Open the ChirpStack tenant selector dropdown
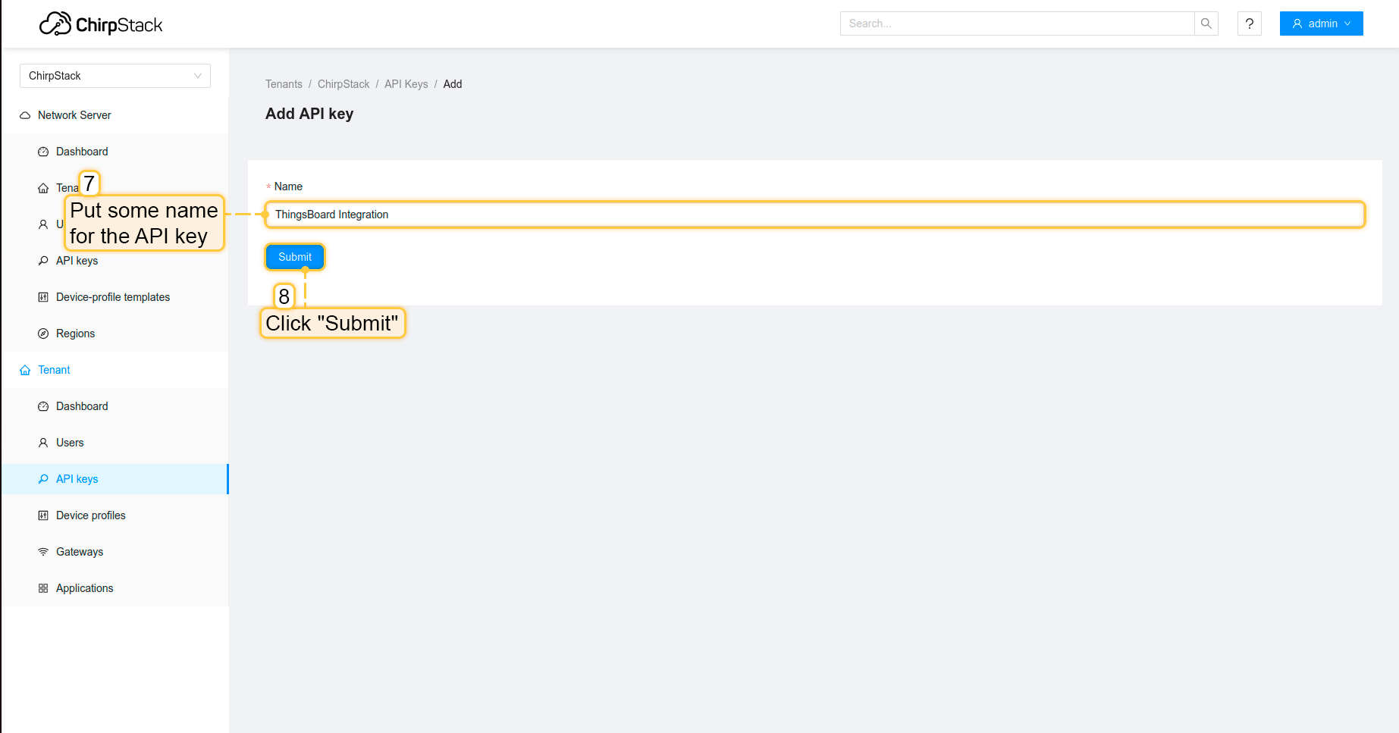This screenshot has width=1399, height=733. pyautogui.click(x=114, y=76)
